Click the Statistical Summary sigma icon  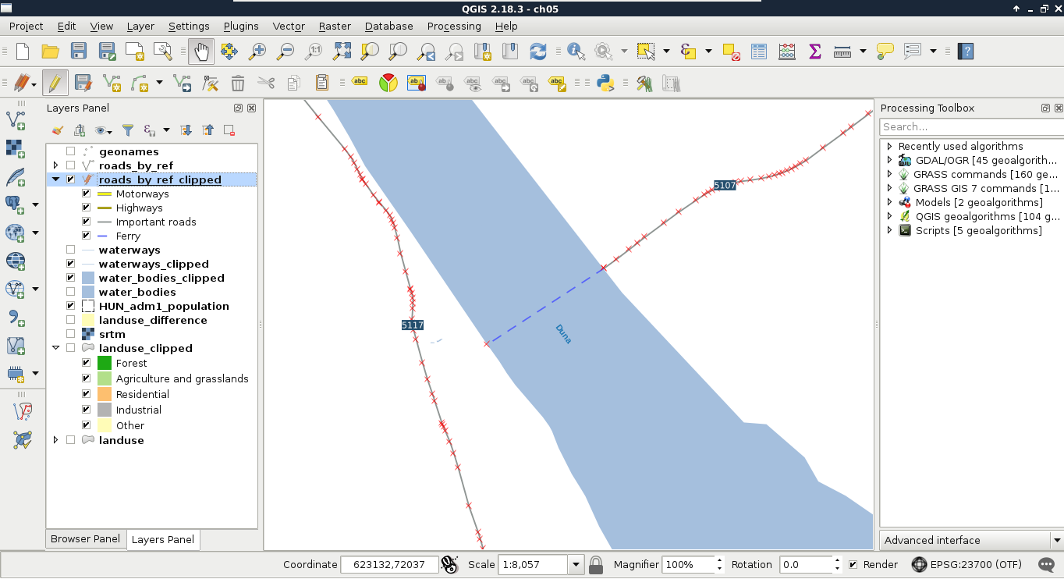point(815,52)
